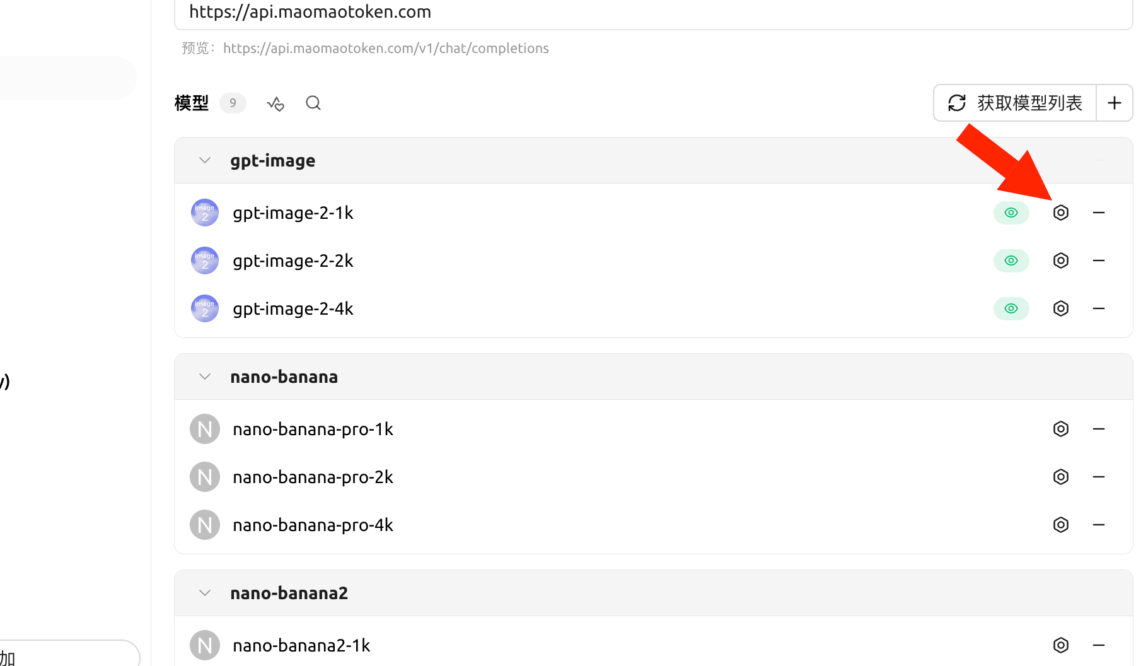Collapse the nano-banana2 group

click(x=205, y=593)
